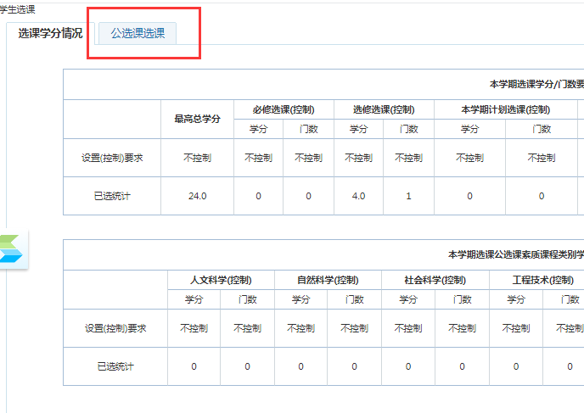Click the 自然科学(控制) column header
The height and width of the screenshot is (413, 584).
(x=327, y=280)
